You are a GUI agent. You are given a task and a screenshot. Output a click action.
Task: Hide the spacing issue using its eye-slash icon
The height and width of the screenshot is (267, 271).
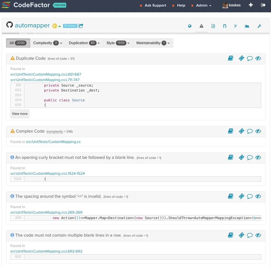click(258, 196)
